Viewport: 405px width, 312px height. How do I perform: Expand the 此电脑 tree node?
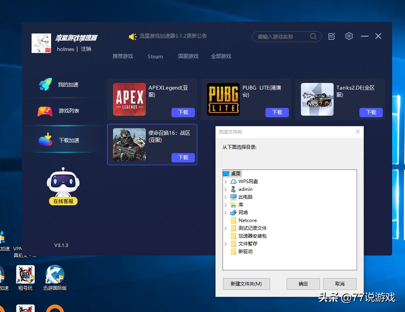click(226, 197)
